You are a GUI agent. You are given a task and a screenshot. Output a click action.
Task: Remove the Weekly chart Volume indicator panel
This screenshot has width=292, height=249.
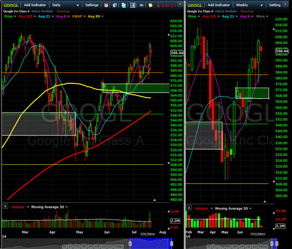pos(189,208)
